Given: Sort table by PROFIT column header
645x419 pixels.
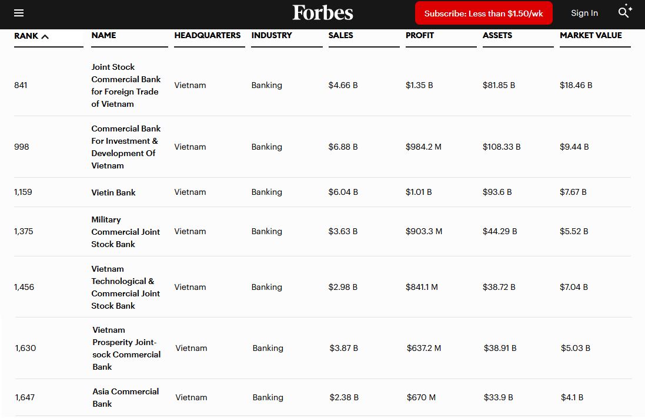Looking at the screenshot, I should (420, 35).
